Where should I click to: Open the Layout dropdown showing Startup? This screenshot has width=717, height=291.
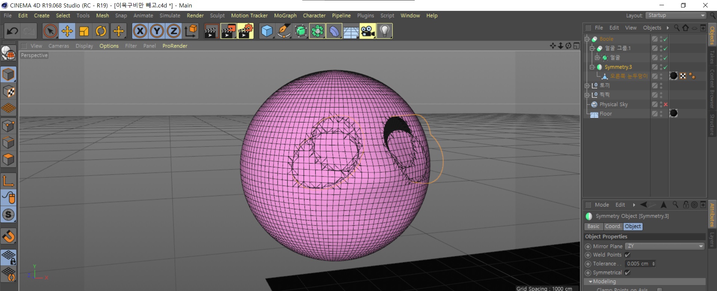pyautogui.click(x=677, y=15)
